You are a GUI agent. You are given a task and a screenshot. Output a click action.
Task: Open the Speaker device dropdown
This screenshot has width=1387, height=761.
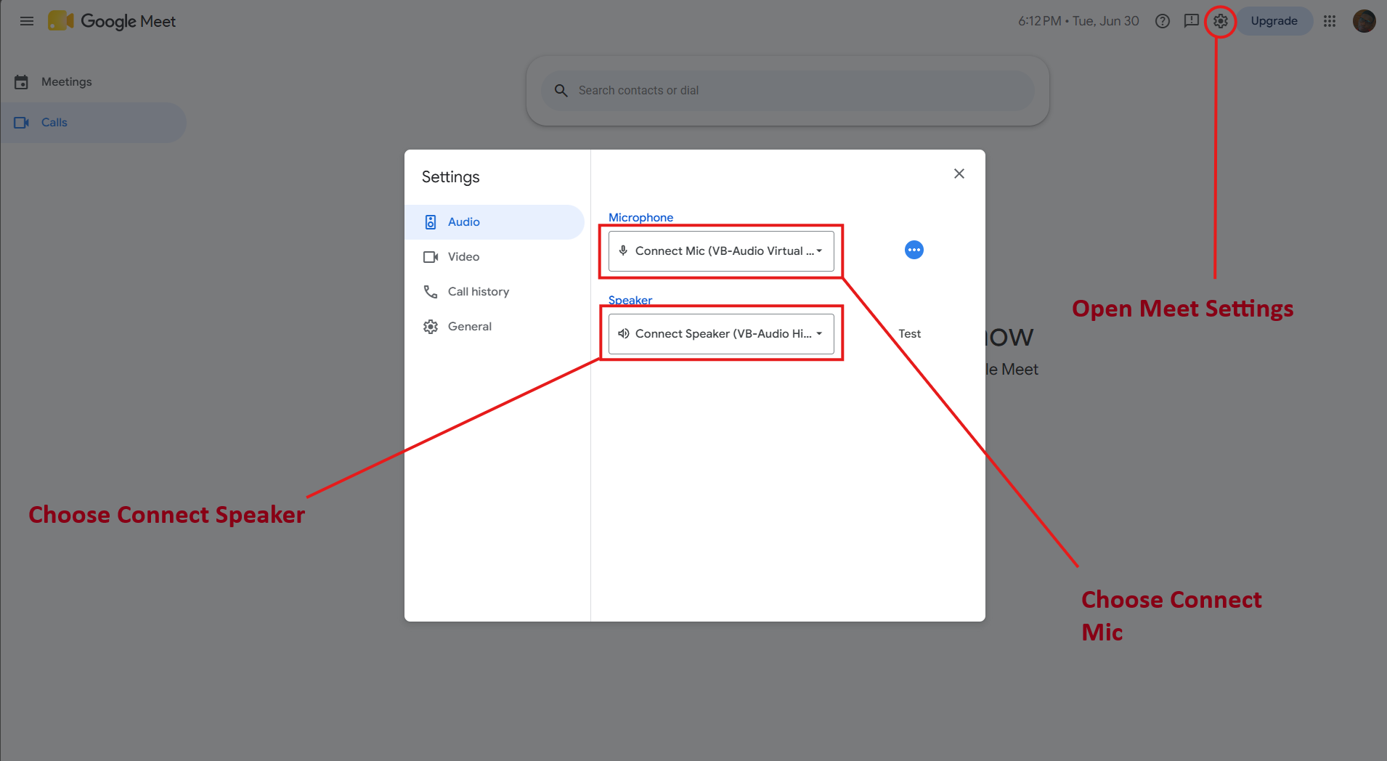pyautogui.click(x=721, y=334)
